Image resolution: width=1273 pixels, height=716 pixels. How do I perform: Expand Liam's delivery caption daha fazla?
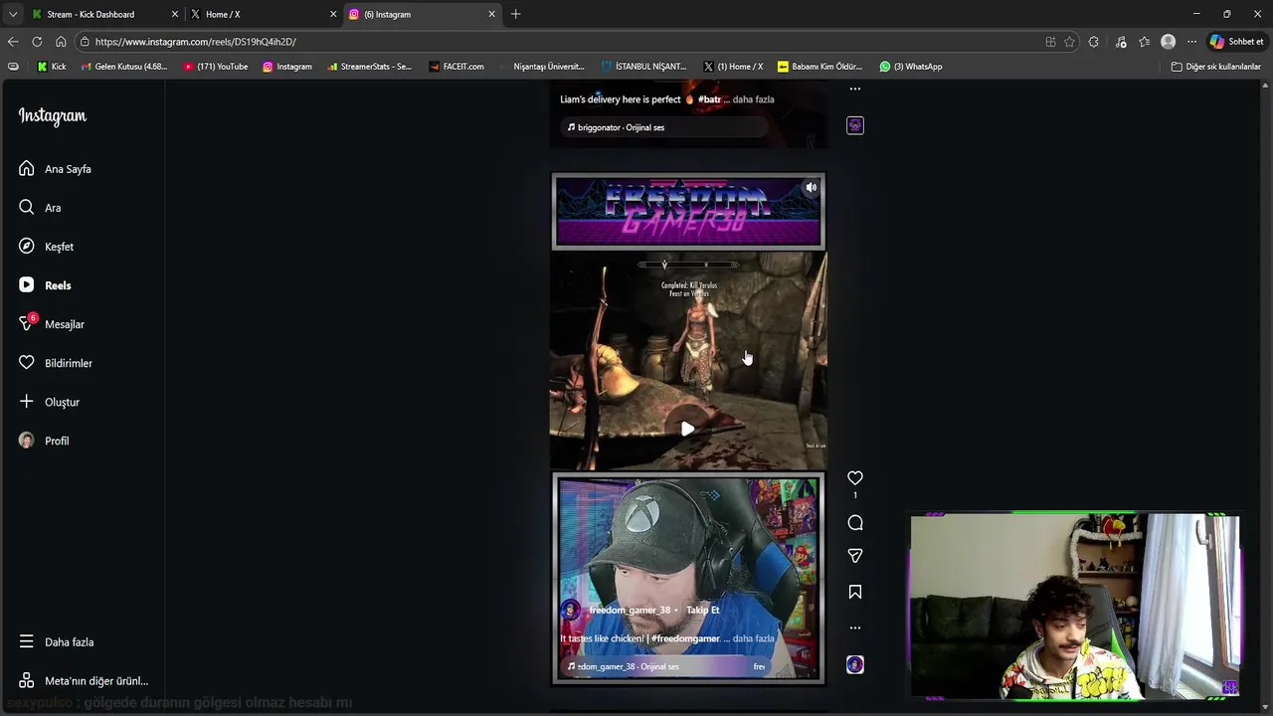[753, 99]
